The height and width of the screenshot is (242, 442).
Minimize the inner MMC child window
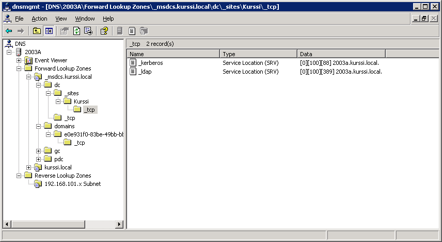[416, 19]
